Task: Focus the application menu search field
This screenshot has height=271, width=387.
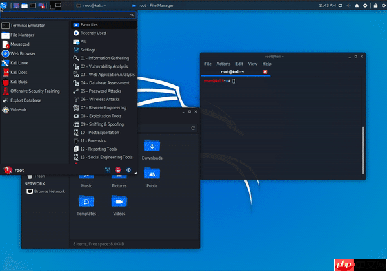Action: (68, 15)
